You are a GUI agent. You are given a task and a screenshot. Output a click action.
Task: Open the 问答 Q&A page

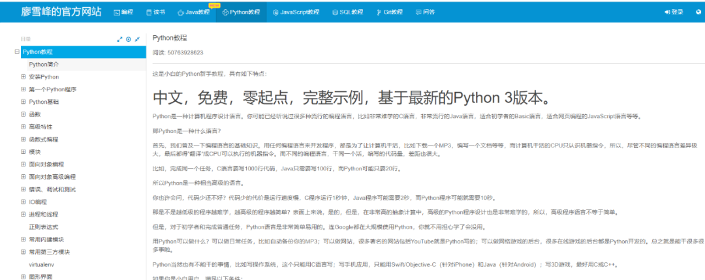pos(426,12)
